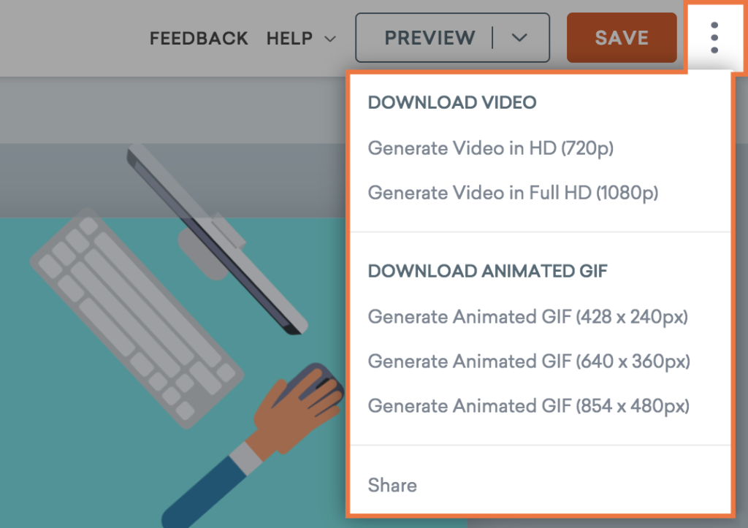This screenshot has width=748, height=528.
Task: Click the DOWNLOAD ANIMATED GIF section header
Action: 487,271
